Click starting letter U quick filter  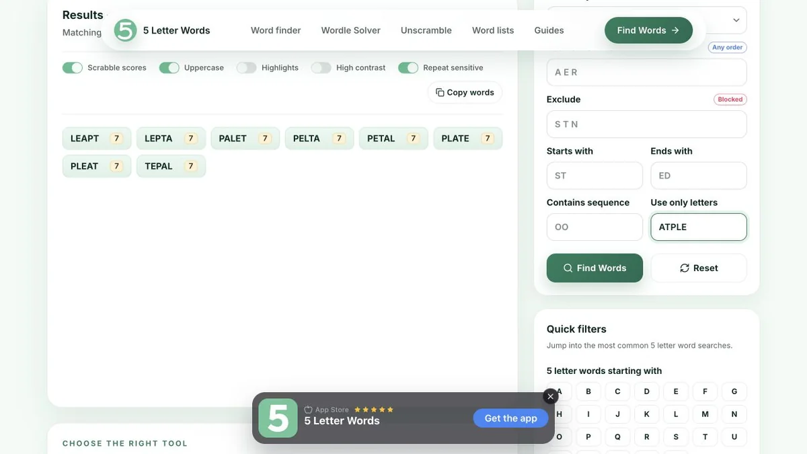(x=734, y=437)
